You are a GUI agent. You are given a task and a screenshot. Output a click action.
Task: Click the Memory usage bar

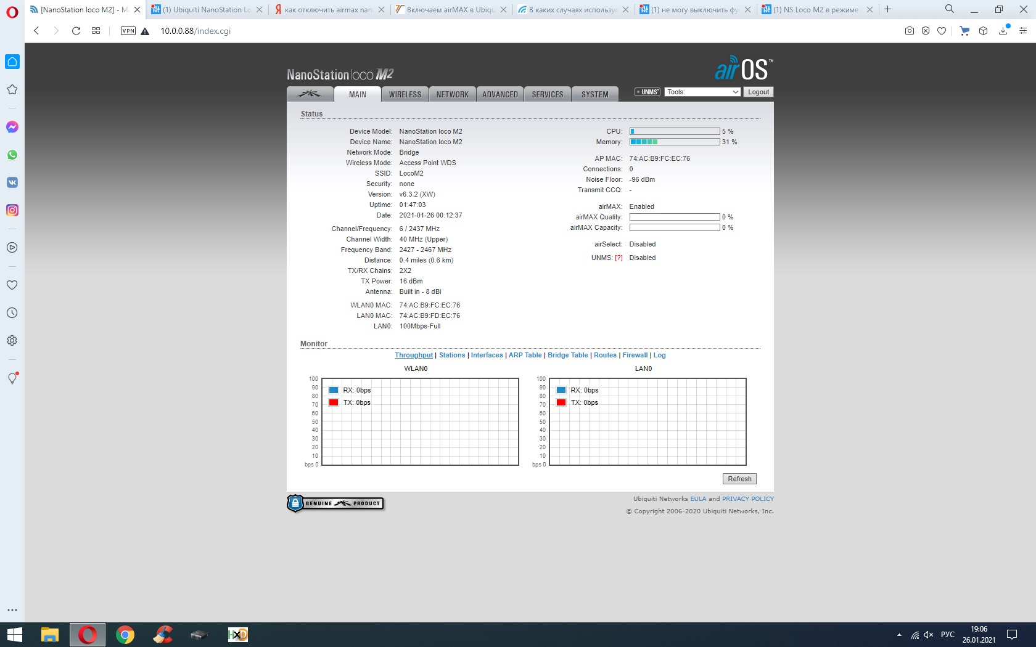click(x=675, y=142)
